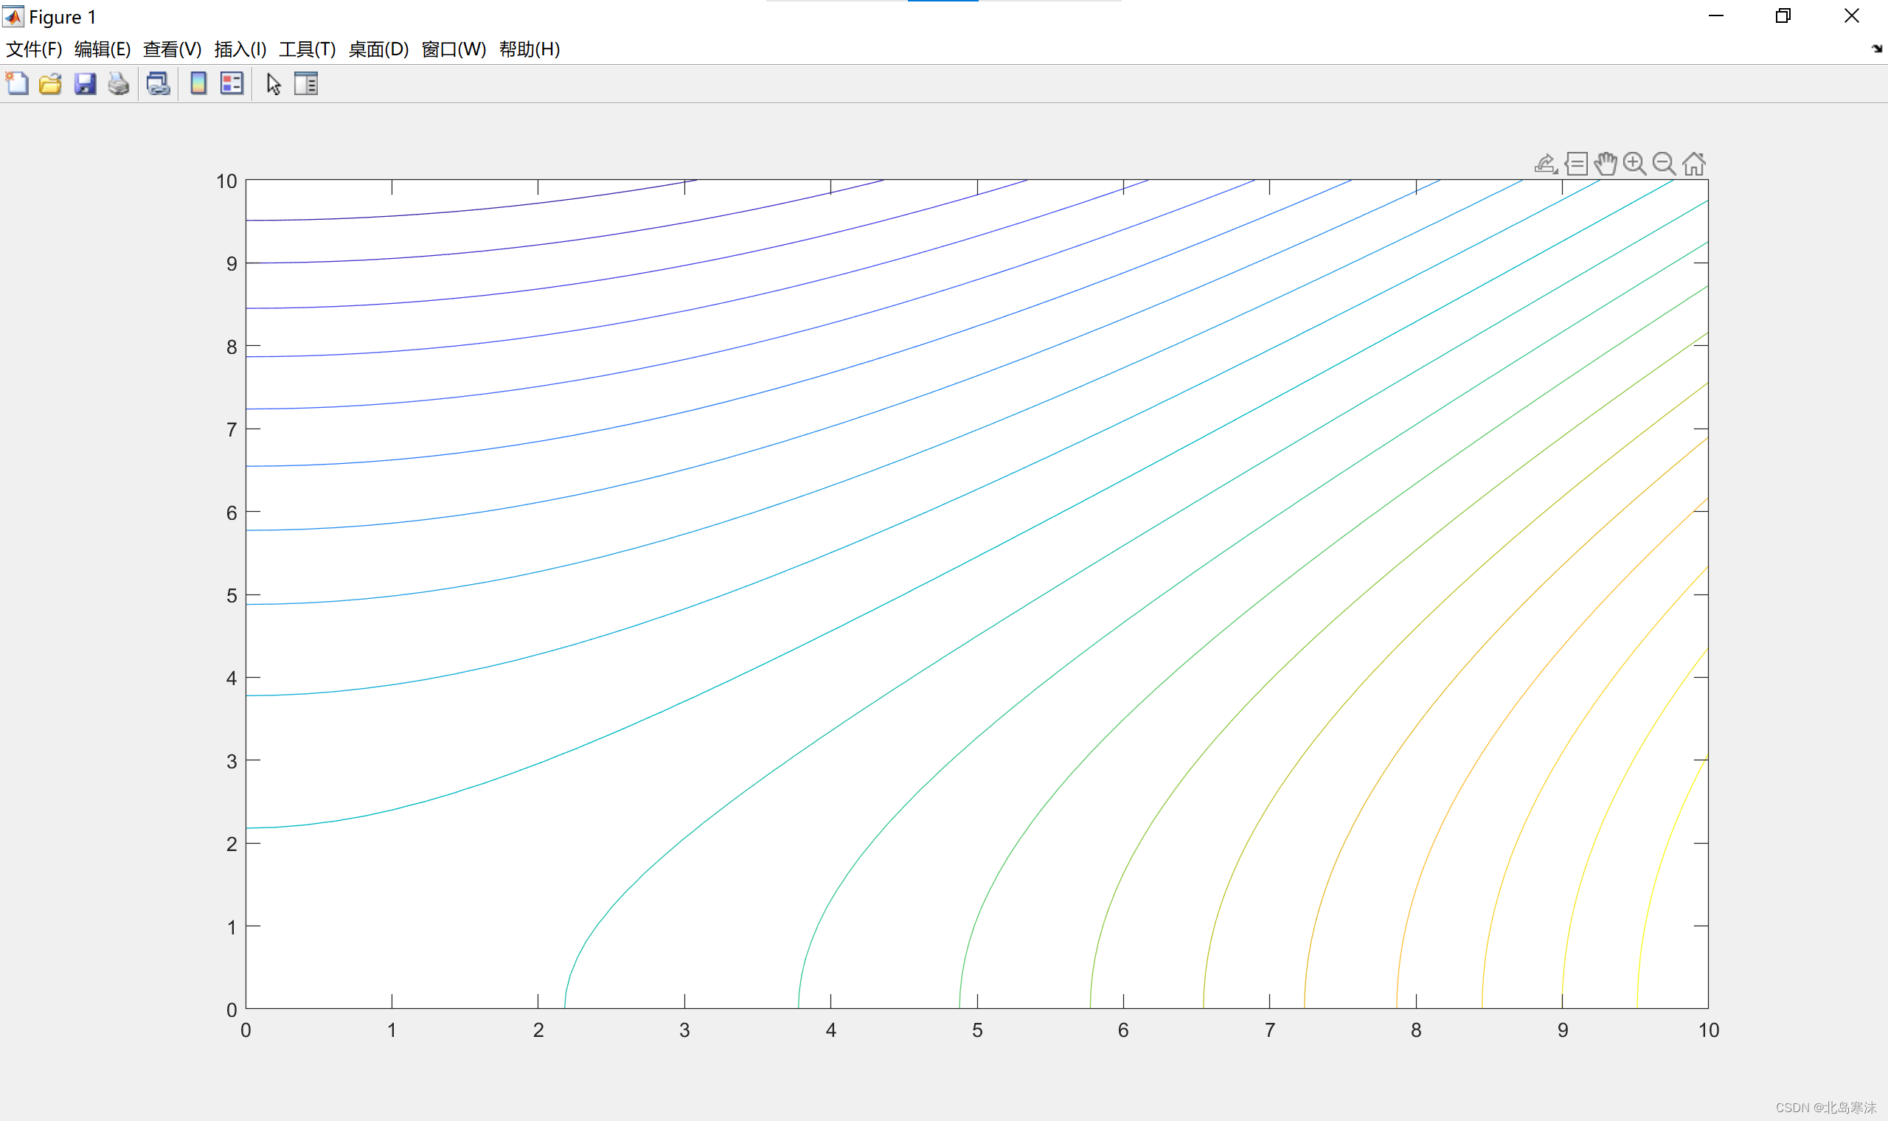This screenshot has width=1888, height=1121.
Task: Click the Link Plot toolbar icon
Action: [158, 84]
